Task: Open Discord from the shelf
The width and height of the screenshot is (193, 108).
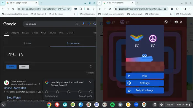Action: [x=96, y=105]
